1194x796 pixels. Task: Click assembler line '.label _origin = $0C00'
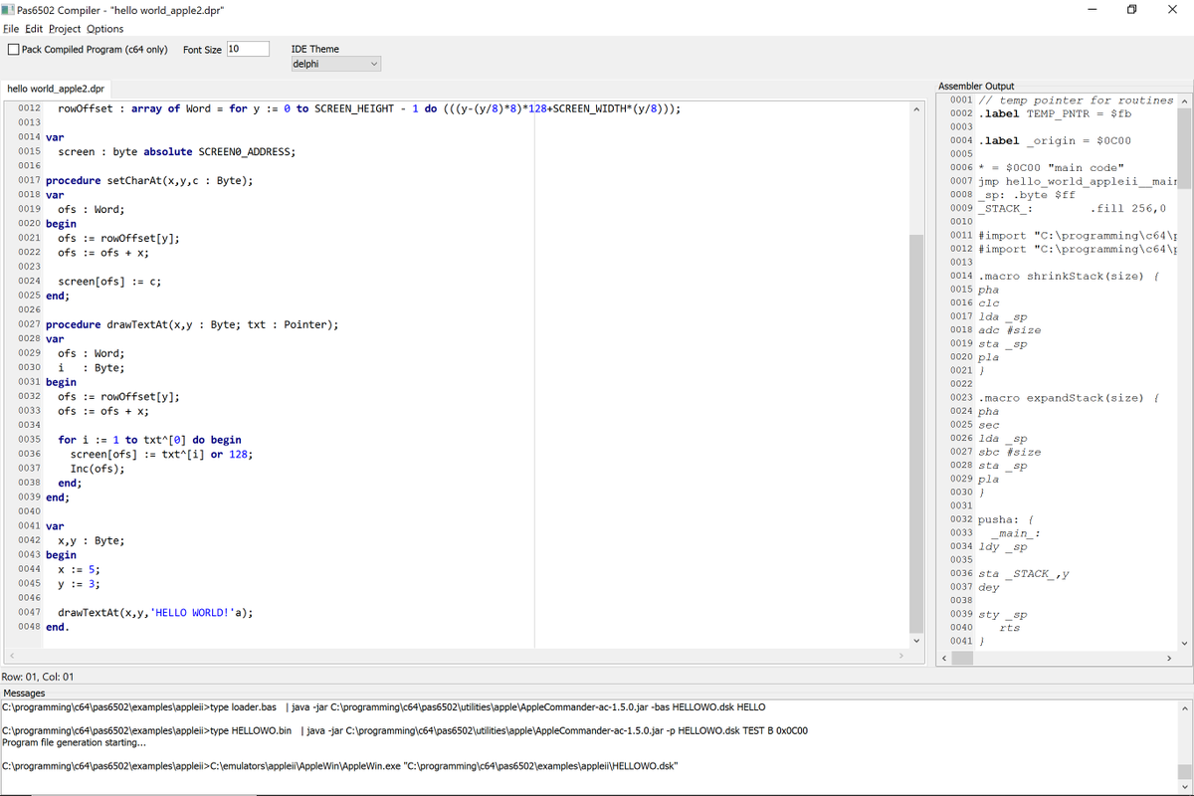1055,140
